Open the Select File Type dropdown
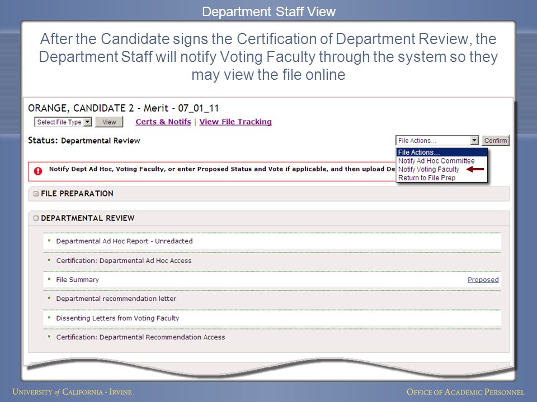This screenshot has width=537, height=402. (x=63, y=122)
